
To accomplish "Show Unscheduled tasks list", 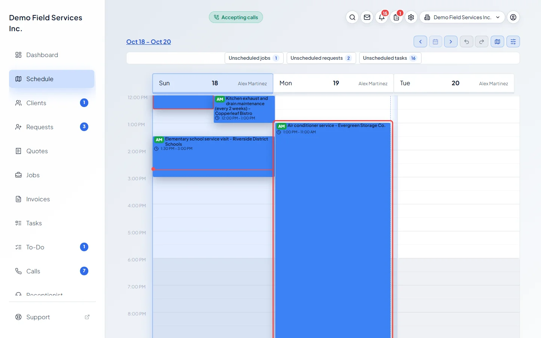I will click(390, 58).
